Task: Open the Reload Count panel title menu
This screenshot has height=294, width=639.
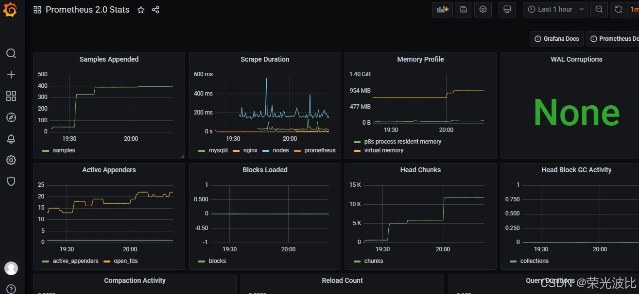Action: 342,280
